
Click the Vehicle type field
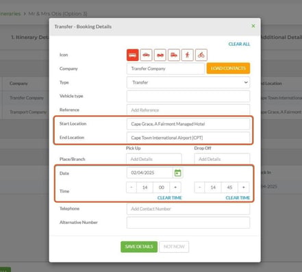pos(188,96)
